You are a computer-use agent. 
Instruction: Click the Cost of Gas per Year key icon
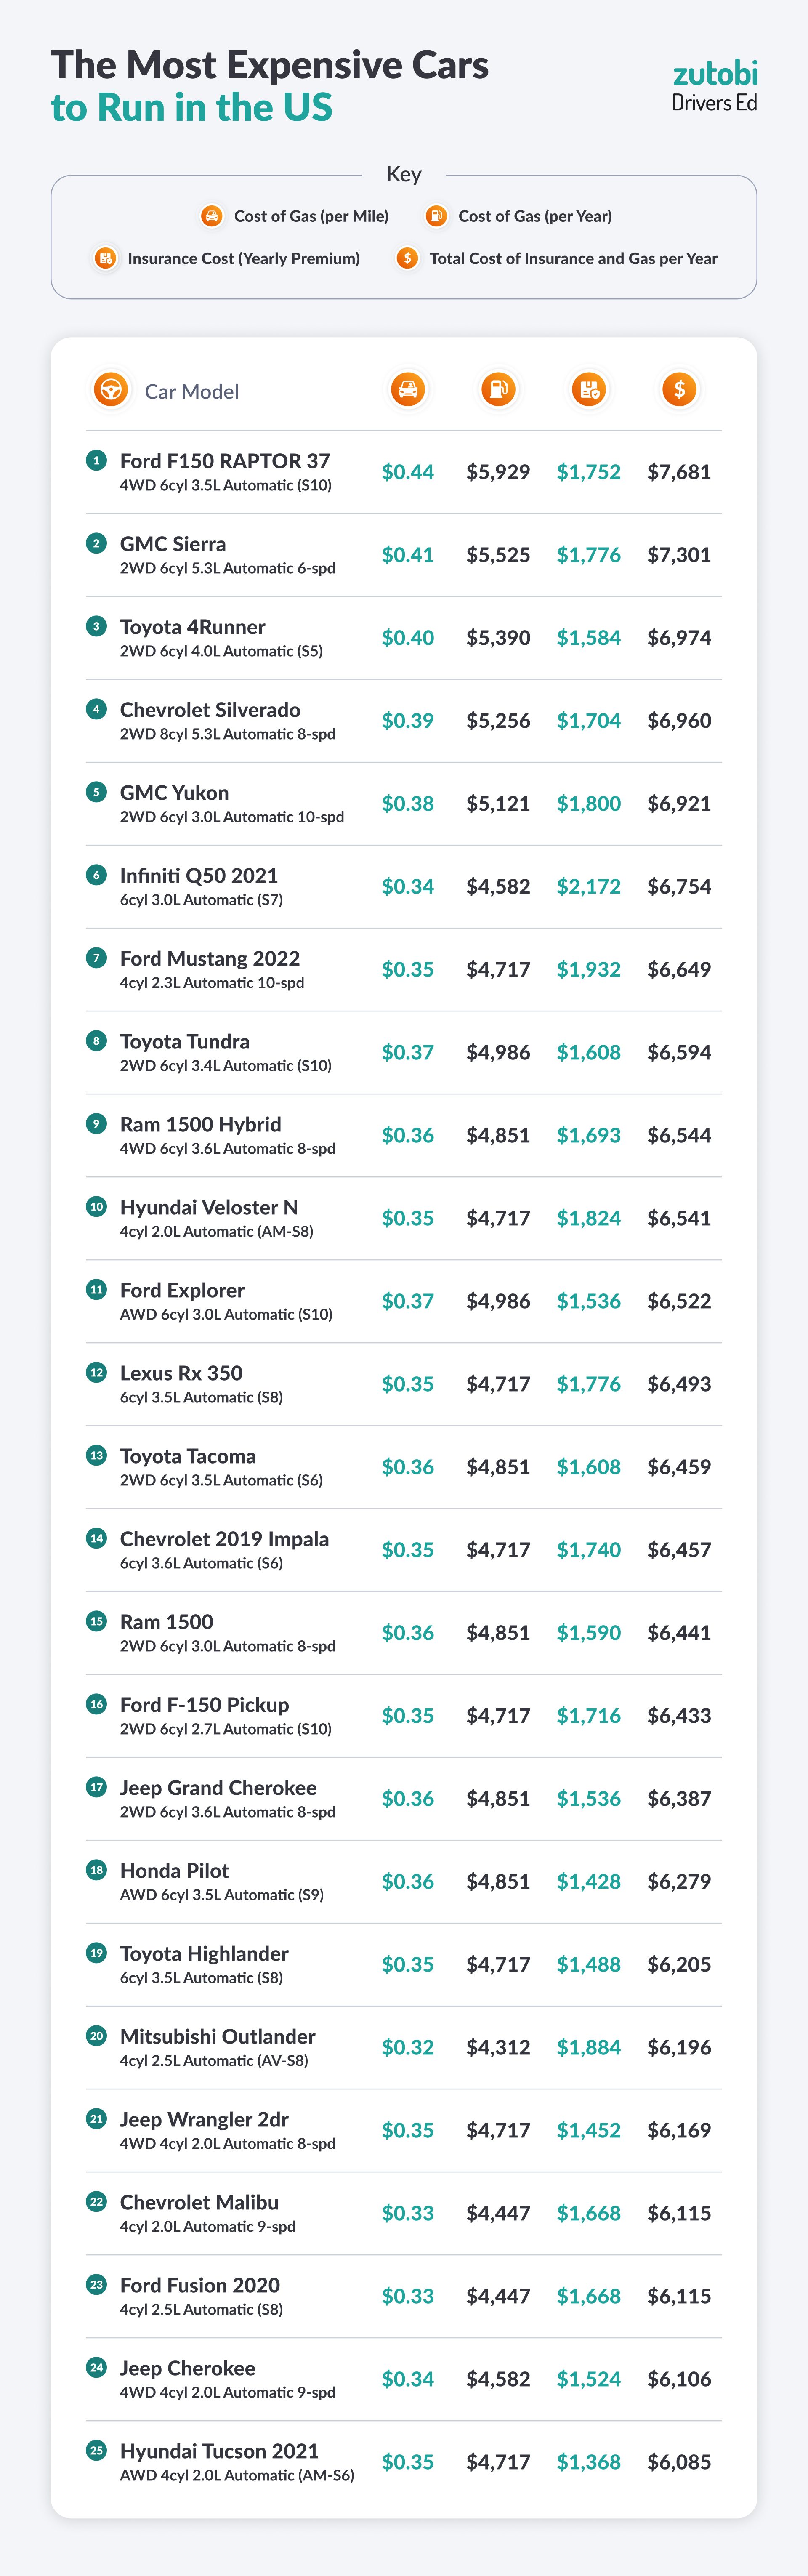pos(436,216)
